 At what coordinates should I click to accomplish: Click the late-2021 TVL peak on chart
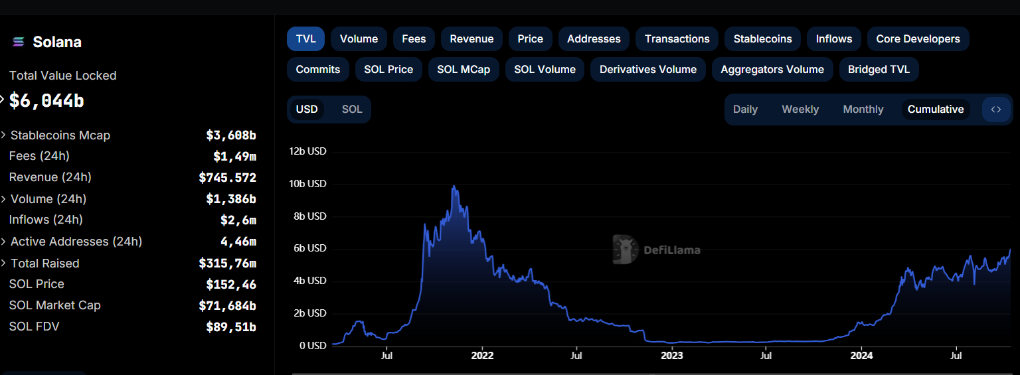[x=453, y=187]
